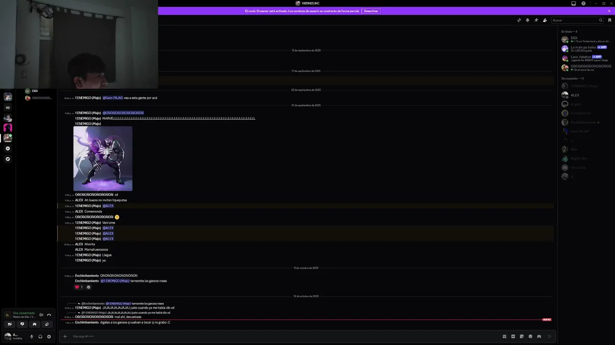This screenshot has height=345, width=615.
Task: Toggle noise suppression waveform icon
Action: [x=41, y=315]
